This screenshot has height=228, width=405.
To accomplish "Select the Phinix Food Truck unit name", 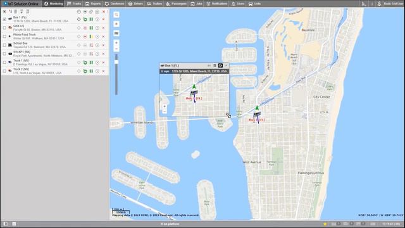I will coord(24,35).
